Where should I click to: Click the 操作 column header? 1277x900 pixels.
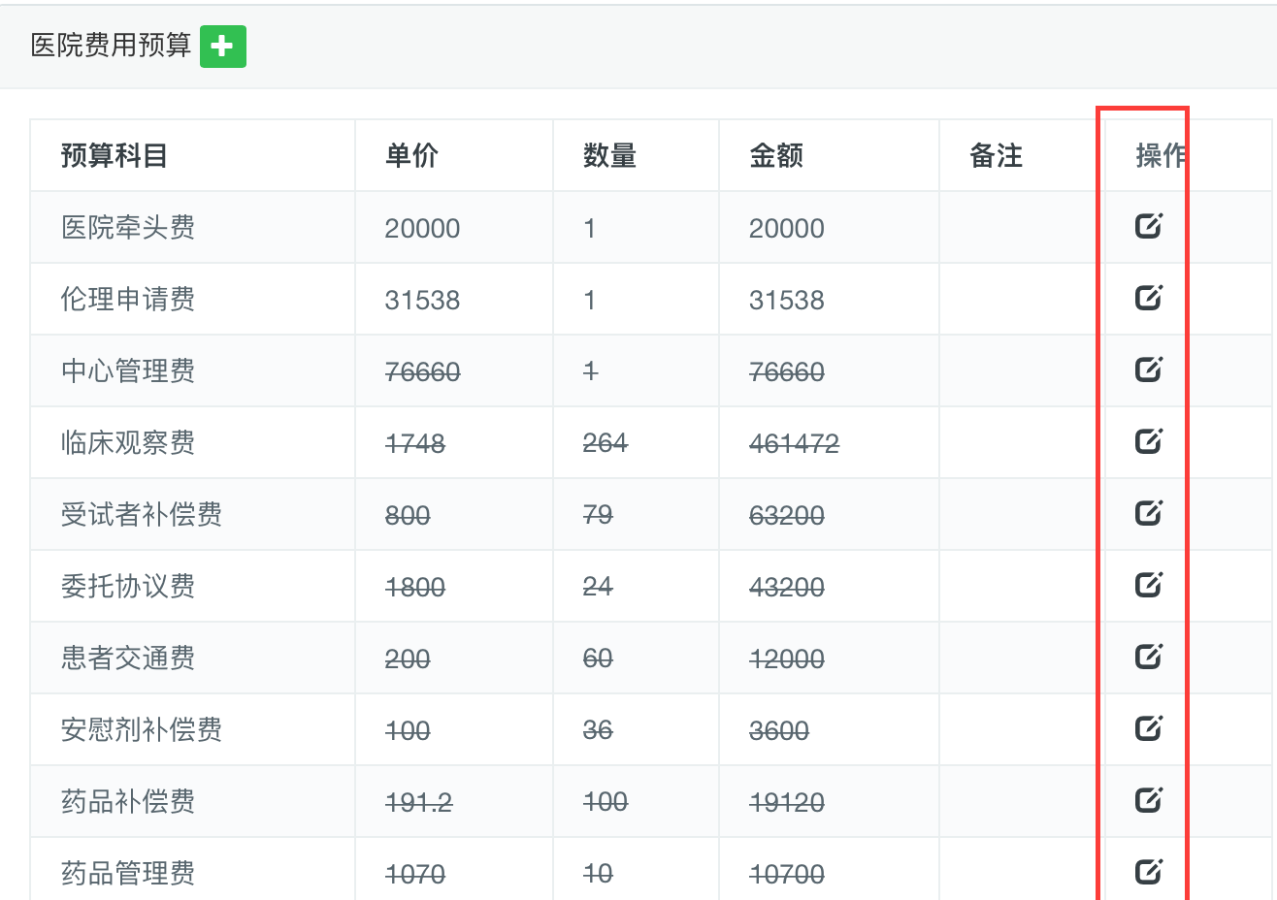(1162, 155)
